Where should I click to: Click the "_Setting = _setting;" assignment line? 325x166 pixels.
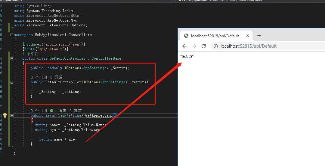coord(60,92)
